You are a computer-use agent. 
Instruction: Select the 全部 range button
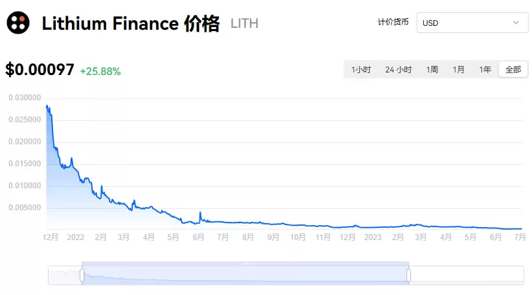[x=513, y=70]
